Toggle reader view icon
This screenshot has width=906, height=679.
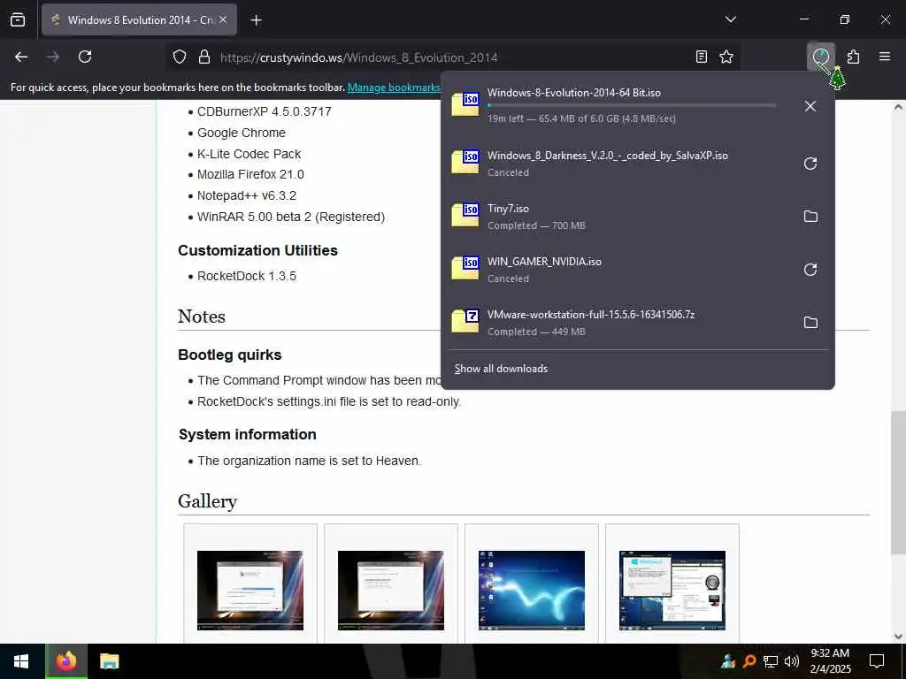point(702,57)
